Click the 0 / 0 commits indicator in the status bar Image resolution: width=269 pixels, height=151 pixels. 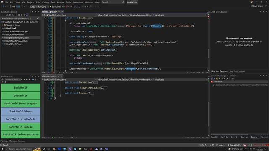[x=203, y=145]
